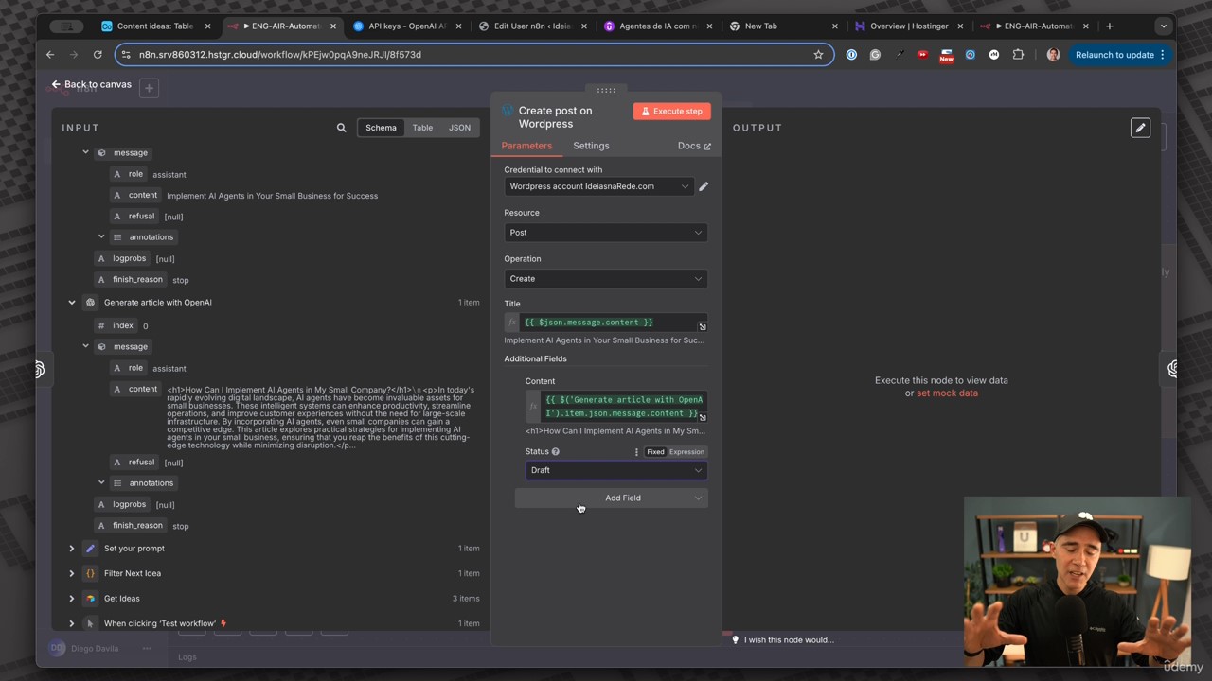
Task: Click the finish_reason stop value under OpenAI
Action: [181, 526]
